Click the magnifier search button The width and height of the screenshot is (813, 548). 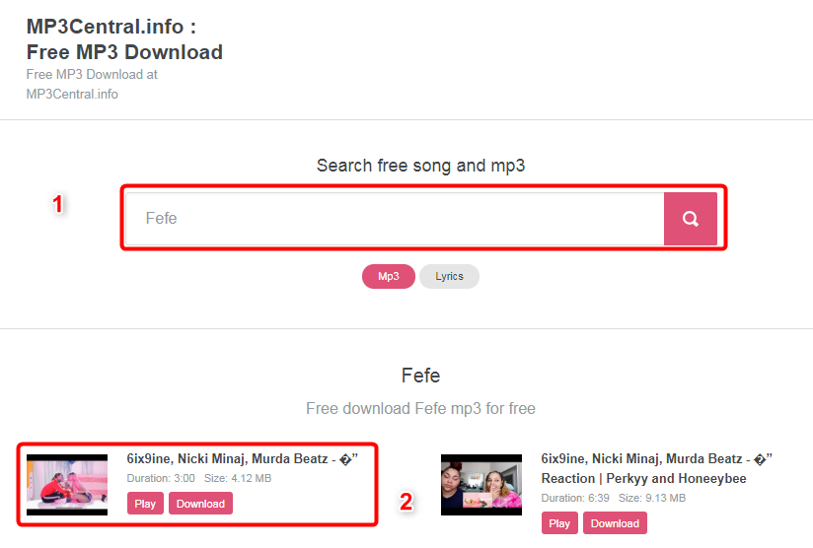(x=690, y=219)
